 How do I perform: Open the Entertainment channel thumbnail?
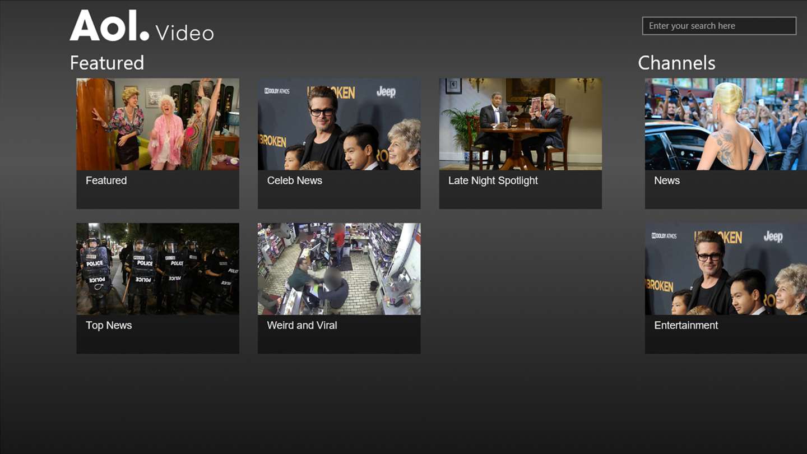(726, 269)
